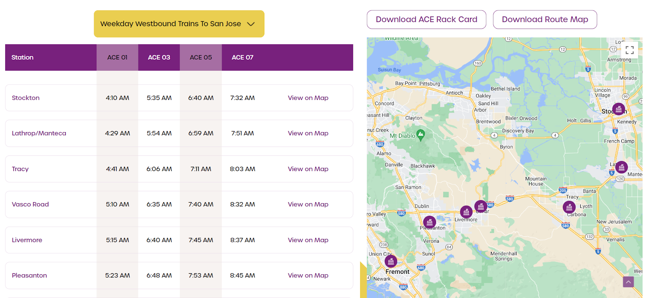The height and width of the screenshot is (298, 646).
Task: Click View on Map for Stockton
Action: 308,98
